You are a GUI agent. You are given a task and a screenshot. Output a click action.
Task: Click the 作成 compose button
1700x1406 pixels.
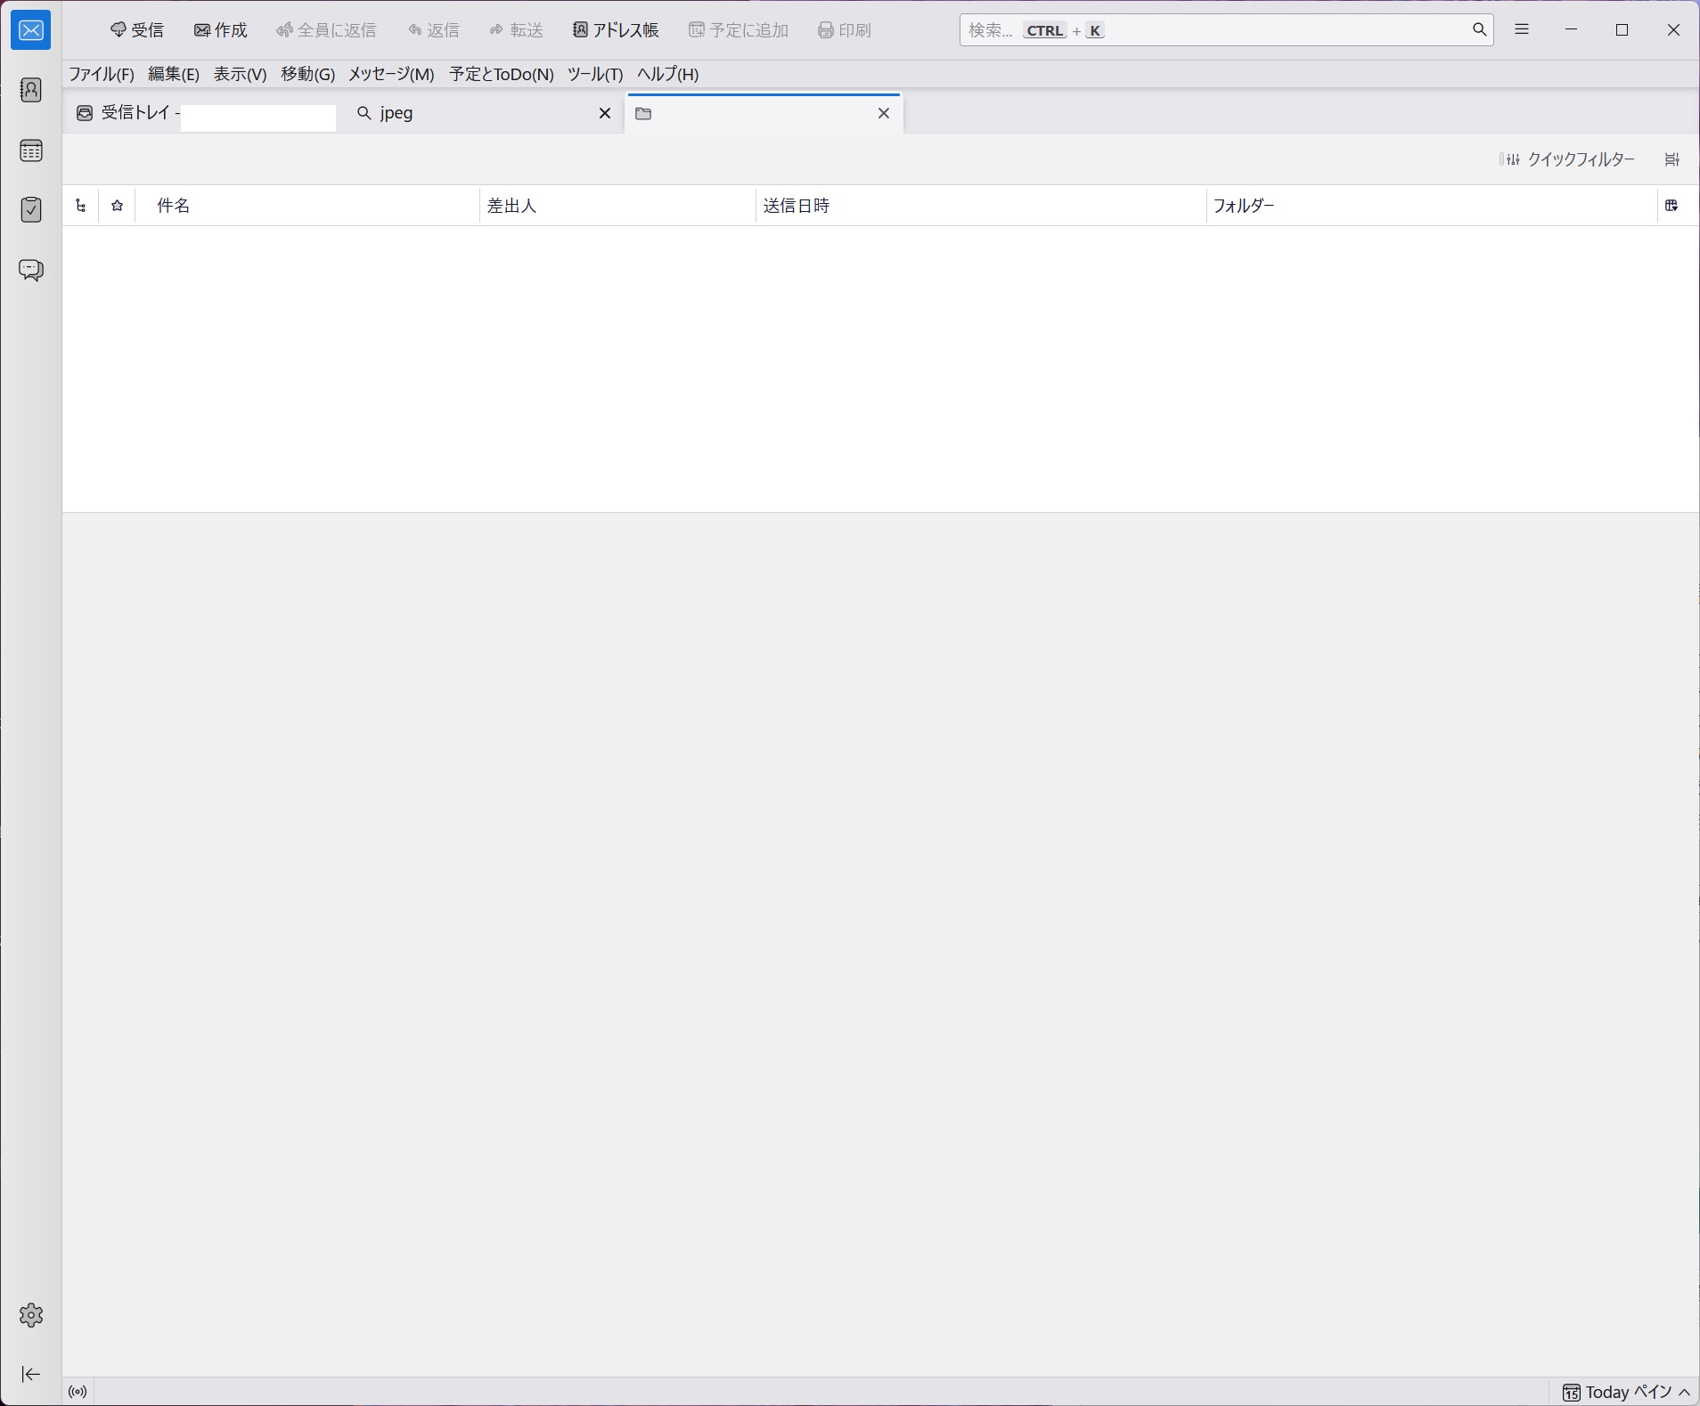pos(221,30)
